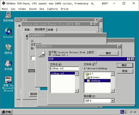Select the sbw9xup folder entry

[98, 81]
